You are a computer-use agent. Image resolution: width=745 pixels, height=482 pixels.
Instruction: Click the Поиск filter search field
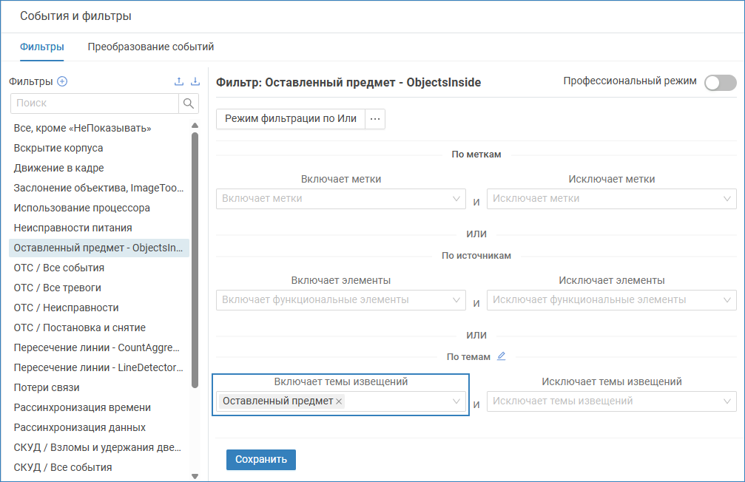[95, 103]
